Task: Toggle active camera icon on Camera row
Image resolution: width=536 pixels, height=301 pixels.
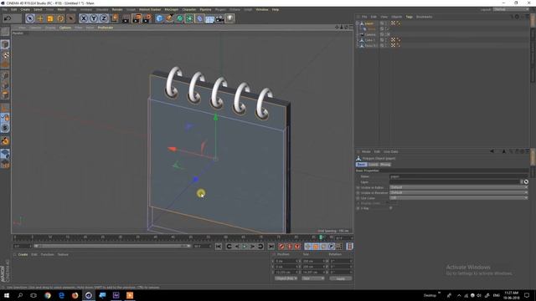Action: (388, 34)
